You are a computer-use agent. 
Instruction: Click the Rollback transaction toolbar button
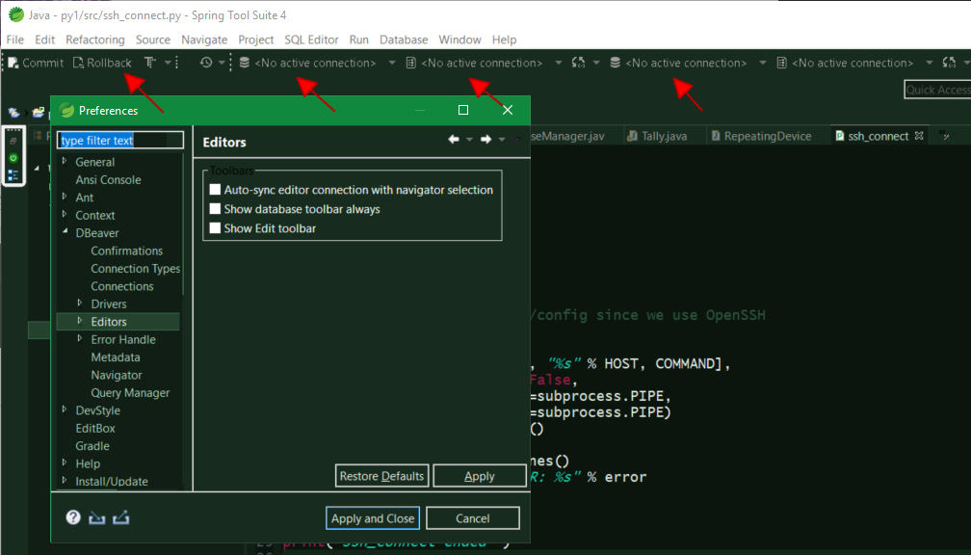coord(102,63)
